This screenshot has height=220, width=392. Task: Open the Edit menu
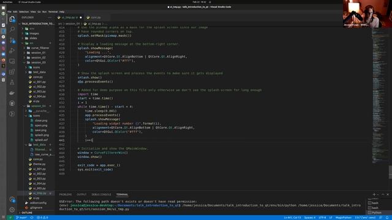15,12
